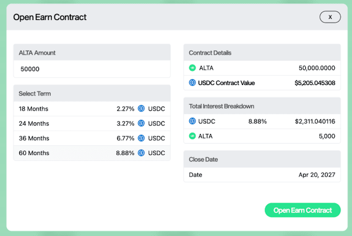Click the Select Term header
The height and width of the screenshot is (236, 352).
(x=92, y=93)
